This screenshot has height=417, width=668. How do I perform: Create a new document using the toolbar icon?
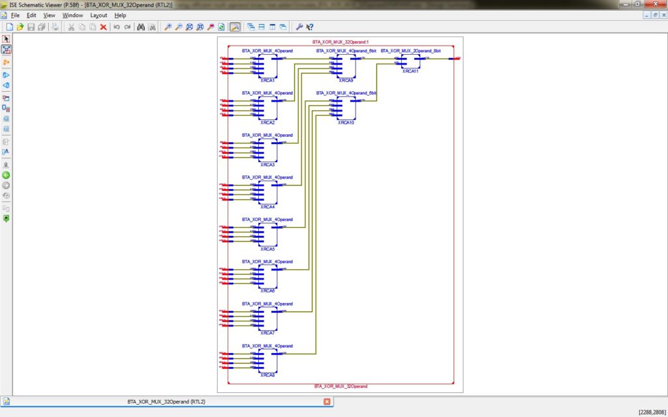[x=10, y=27]
